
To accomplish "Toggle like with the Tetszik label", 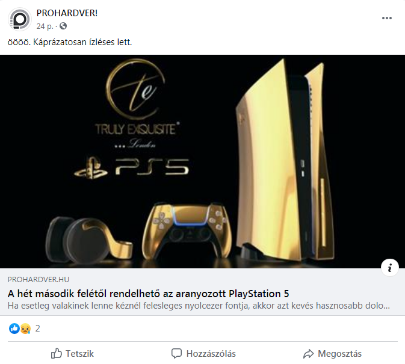I will pos(79,354).
